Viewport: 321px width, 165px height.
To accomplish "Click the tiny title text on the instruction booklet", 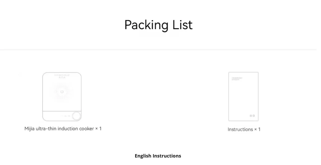I will point(237,79).
